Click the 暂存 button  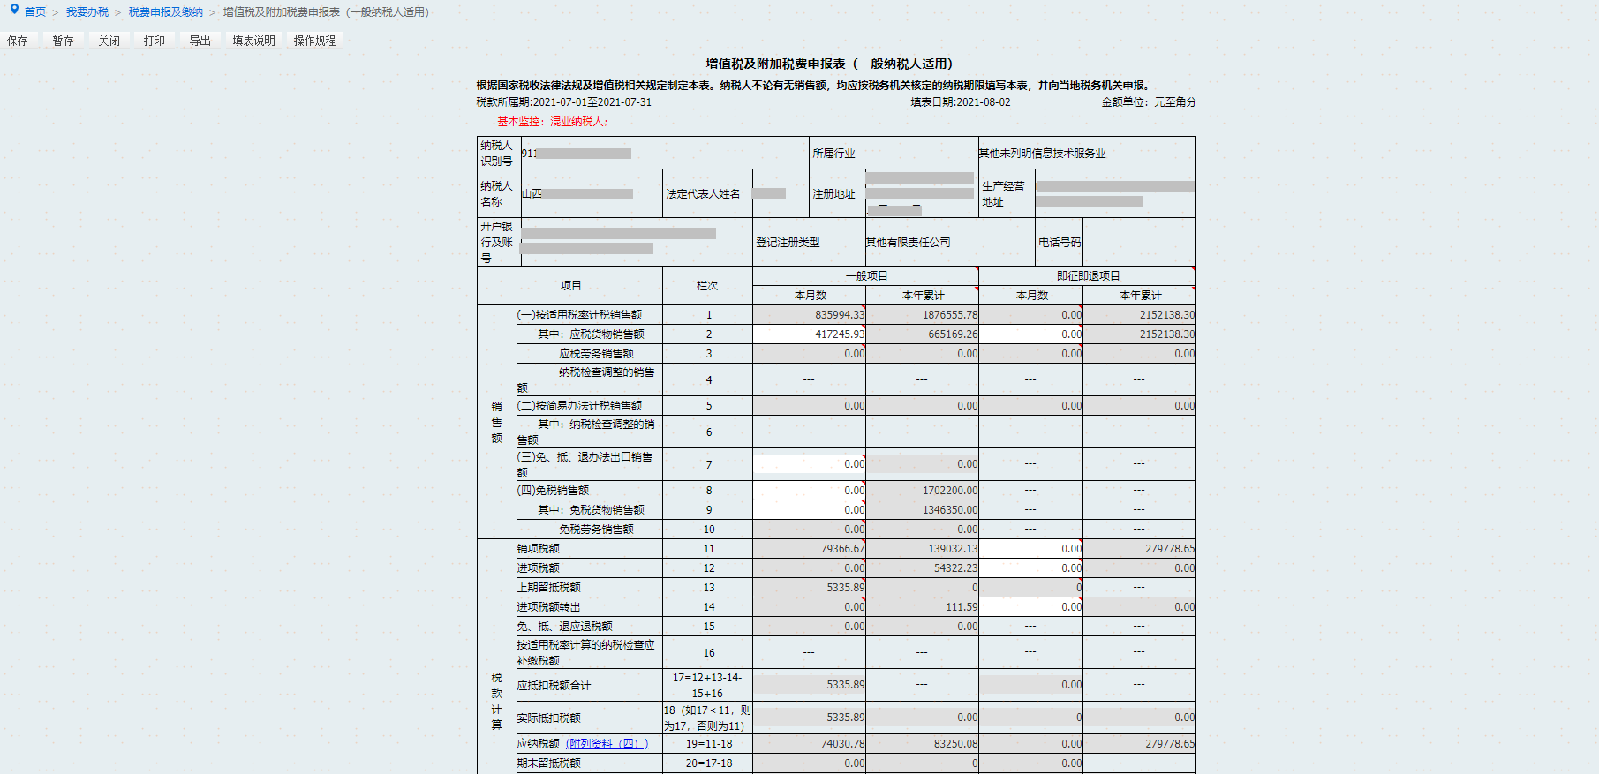[x=64, y=41]
